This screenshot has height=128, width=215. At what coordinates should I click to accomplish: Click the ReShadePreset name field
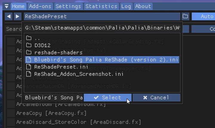pyautogui.click(x=102, y=16)
